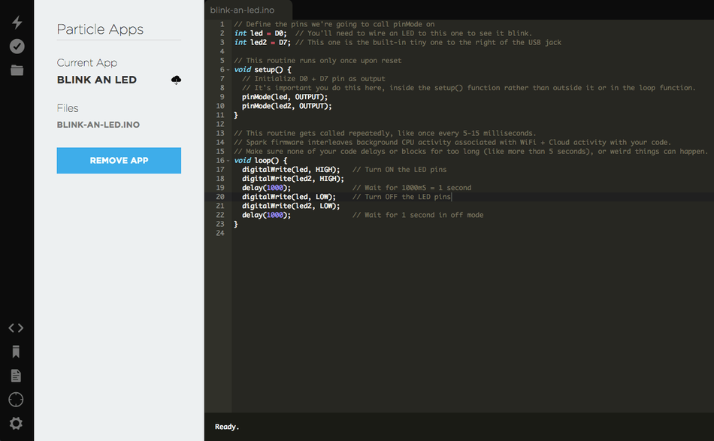The image size is (714, 441).
Task: Click 'pinMode(led, OUTPUT);' on line 9
Action: (x=285, y=97)
